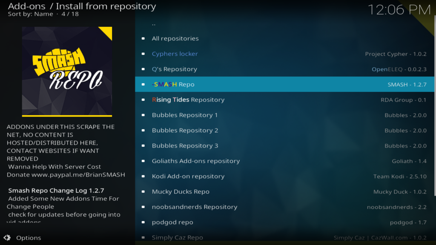Click the Smash Repo logo thumbnail

67,71
